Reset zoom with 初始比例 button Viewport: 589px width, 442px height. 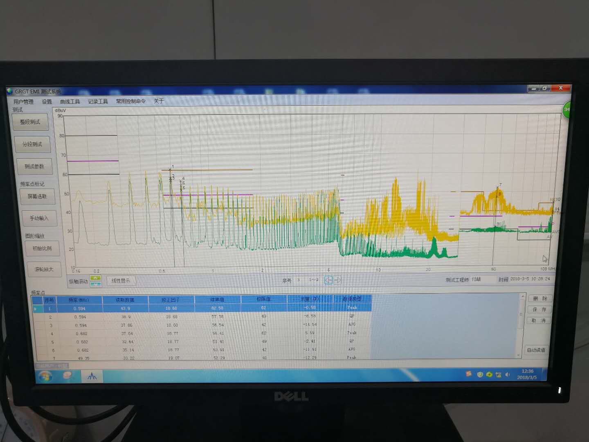click(x=42, y=248)
